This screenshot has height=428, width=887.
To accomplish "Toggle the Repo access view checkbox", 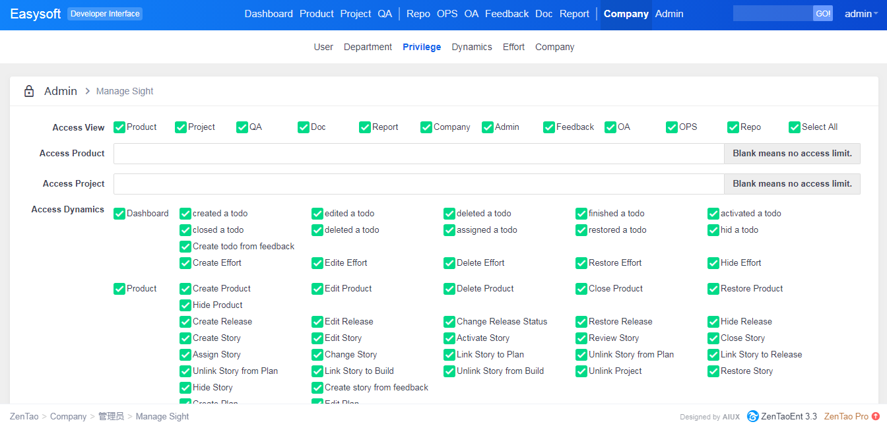I will (733, 127).
